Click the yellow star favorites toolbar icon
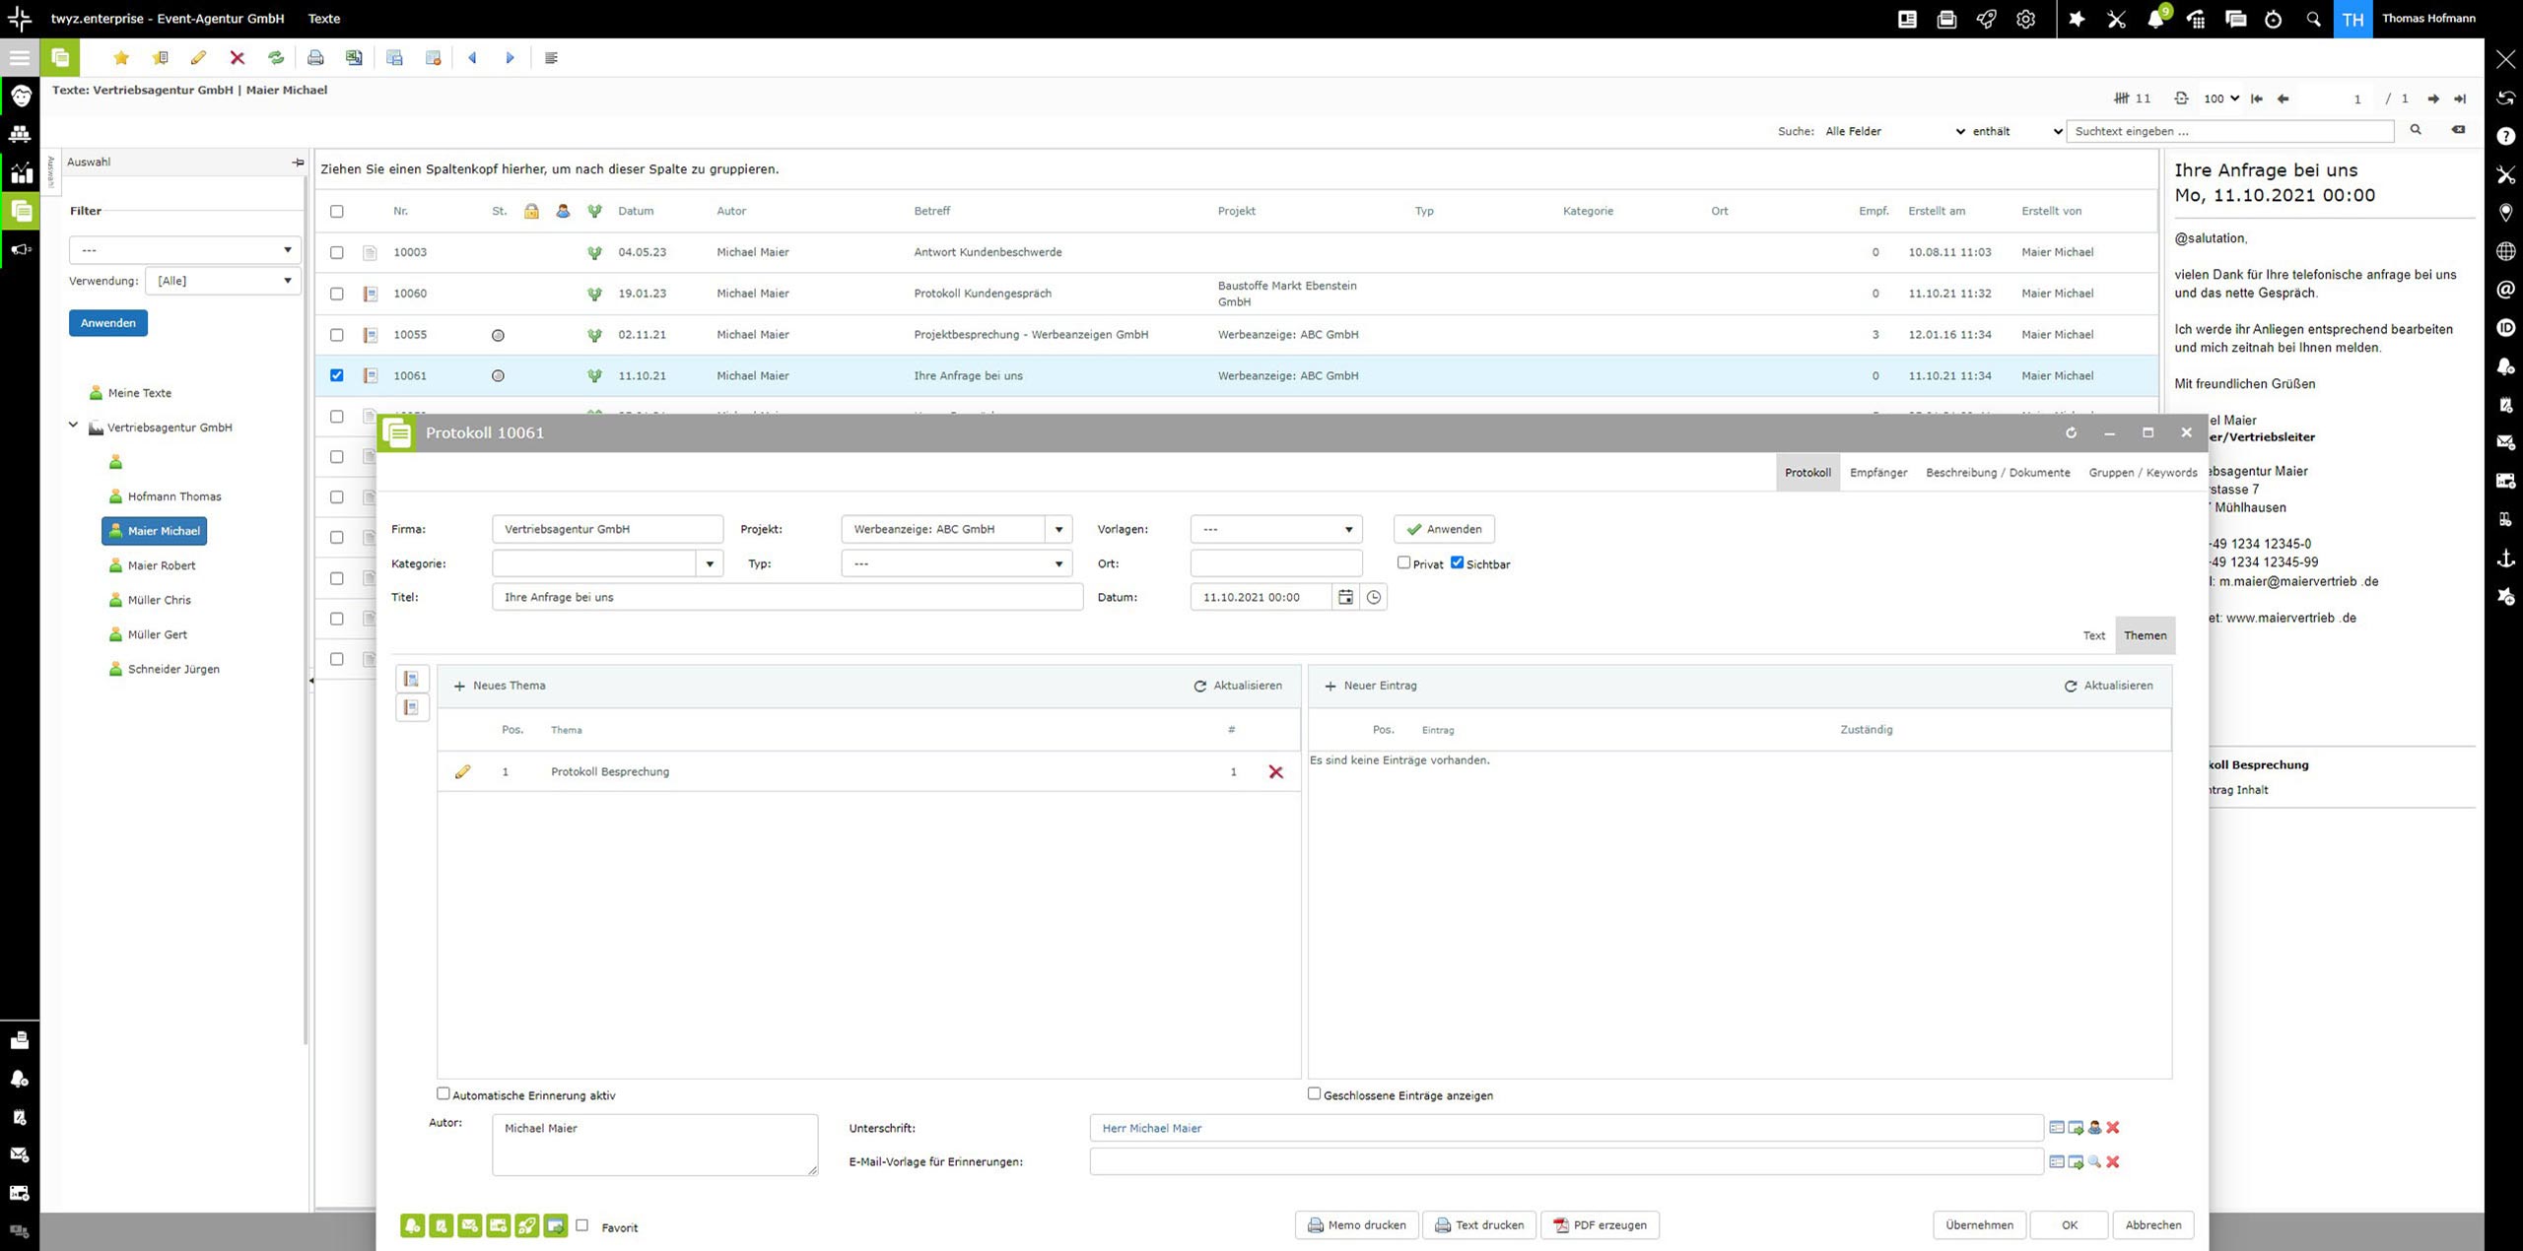This screenshot has width=2523, height=1251. click(121, 58)
